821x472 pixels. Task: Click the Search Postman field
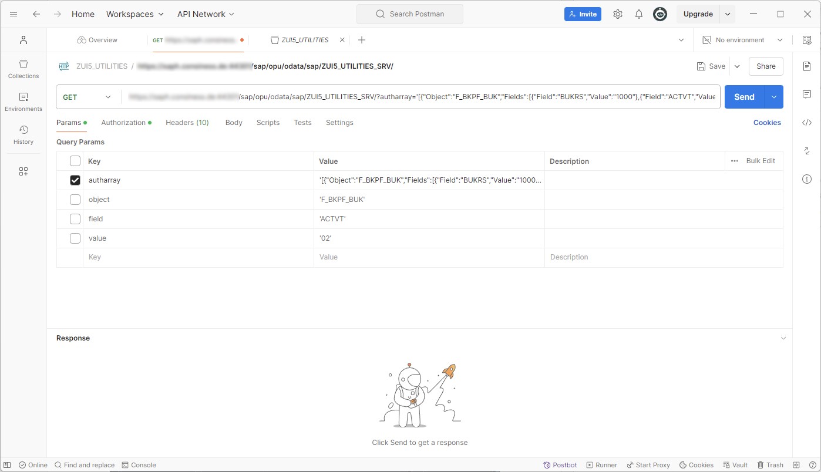[x=410, y=14]
